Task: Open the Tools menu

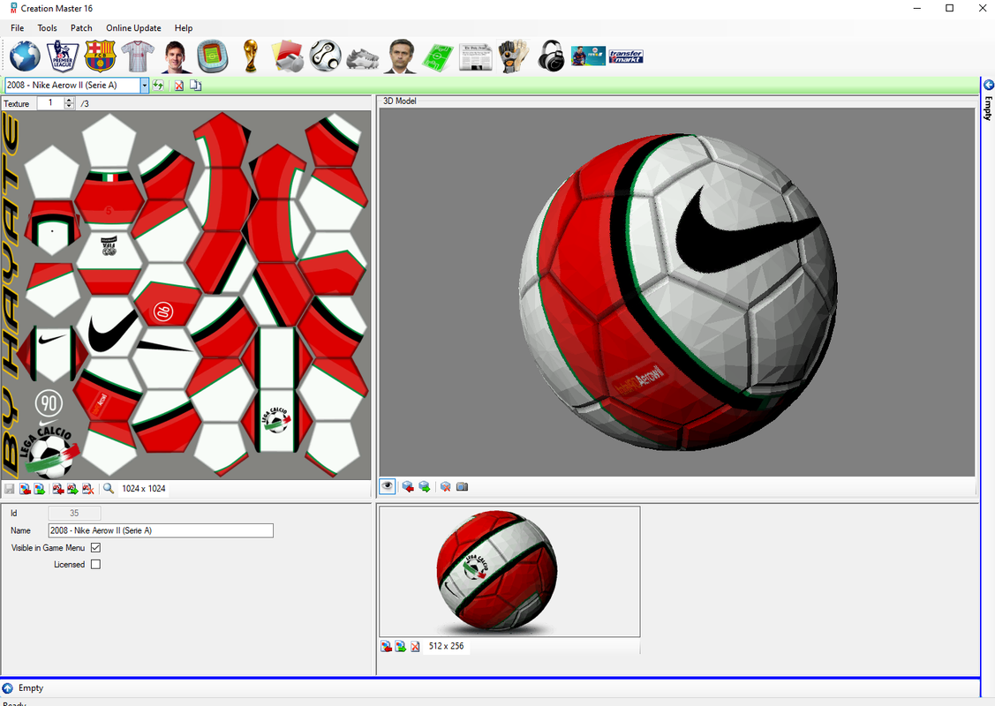Action: (47, 28)
